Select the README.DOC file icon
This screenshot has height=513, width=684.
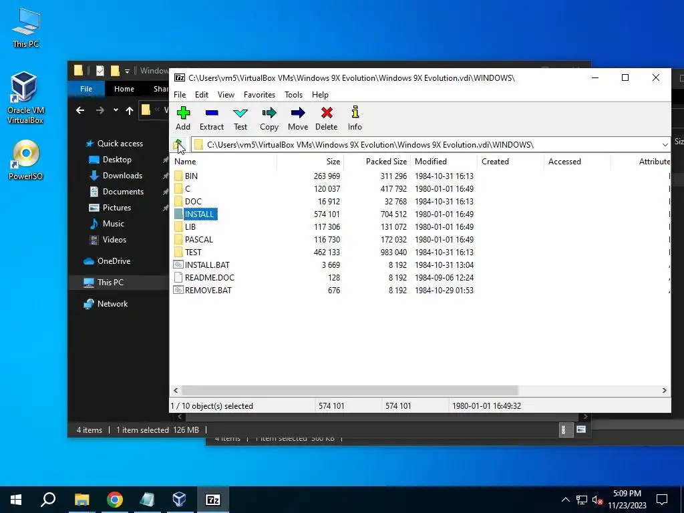pyautogui.click(x=178, y=277)
